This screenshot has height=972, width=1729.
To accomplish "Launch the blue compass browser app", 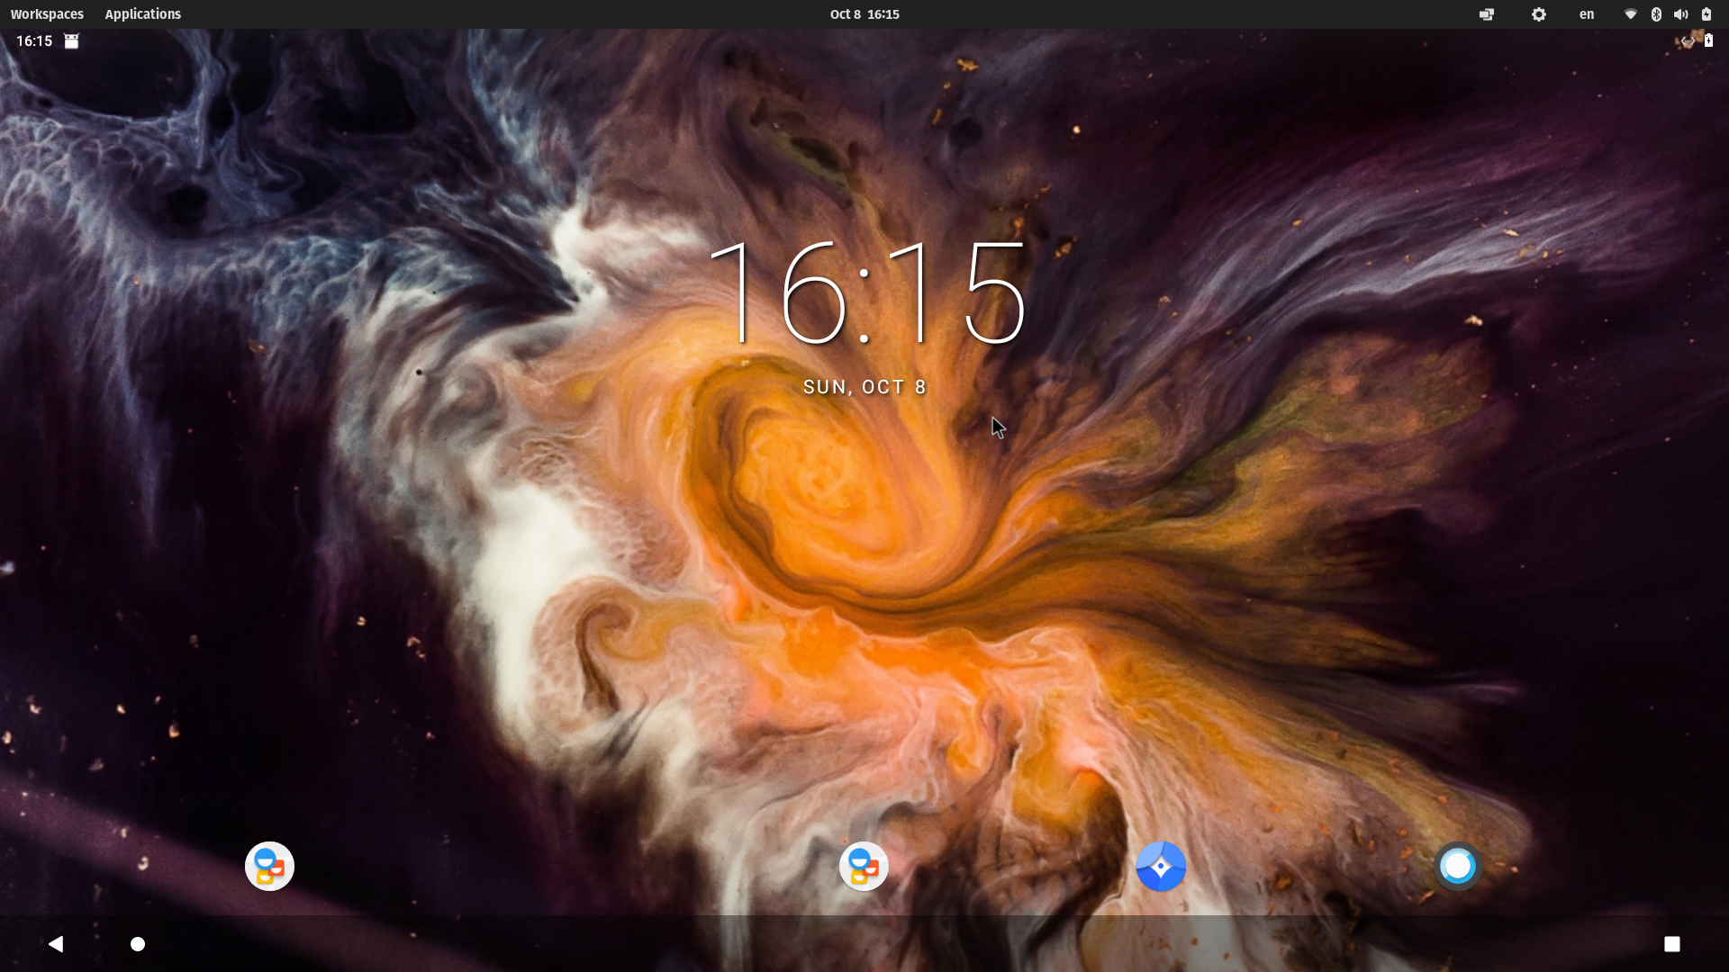I will click(1161, 866).
